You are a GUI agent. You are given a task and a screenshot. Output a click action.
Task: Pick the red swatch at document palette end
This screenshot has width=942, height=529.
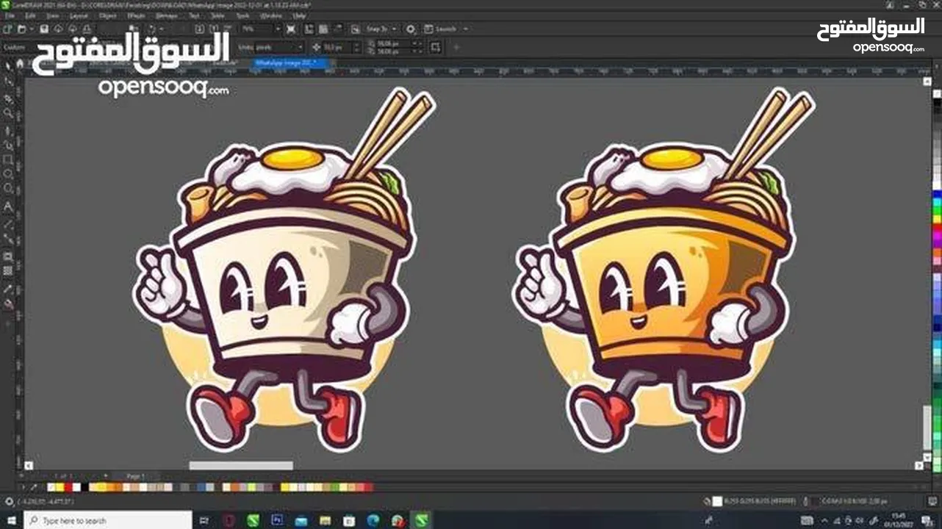click(x=368, y=486)
